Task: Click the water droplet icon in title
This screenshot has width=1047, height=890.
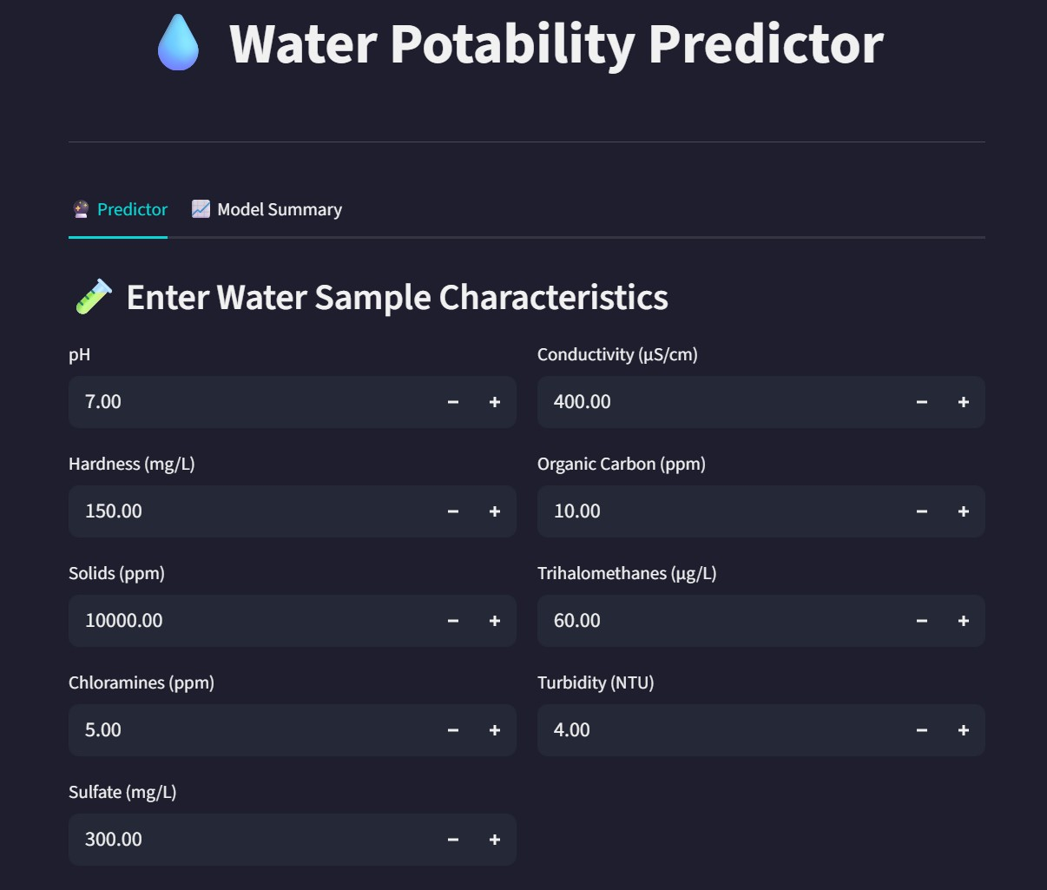Action: point(178,43)
